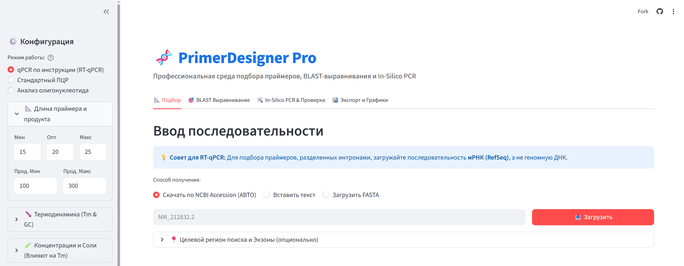Click the NCBI accession input field
684x266 pixels.
(x=339, y=217)
